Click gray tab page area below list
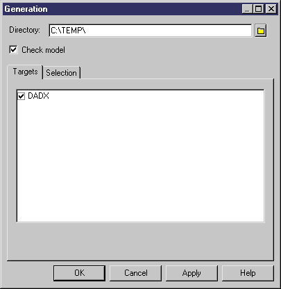Image resolution: width=281 pixels, height=289 pixels. pyautogui.click(x=141, y=241)
